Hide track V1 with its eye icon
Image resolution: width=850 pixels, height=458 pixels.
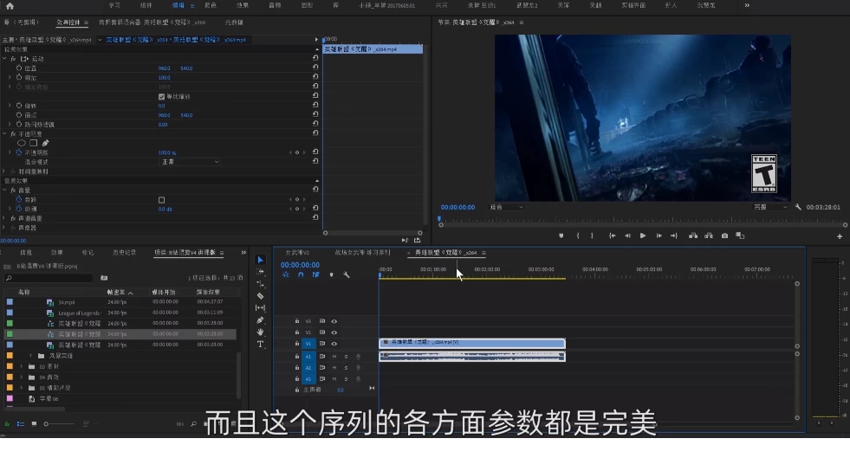coord(334,344)
